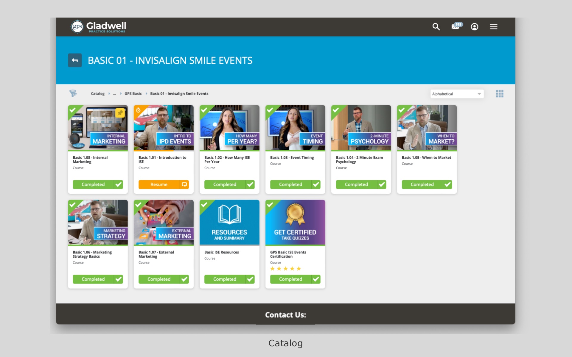The width and height of the screenshot is (572, 357).
Task: Click the Gladwell Practice Solutions logo
Action: pyautogui.click(x=99, y=26)
